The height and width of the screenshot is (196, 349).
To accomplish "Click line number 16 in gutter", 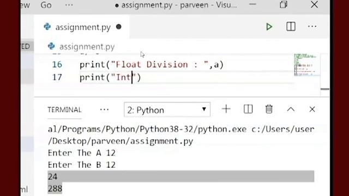I will pyautogui.click(x=57, y=64).
